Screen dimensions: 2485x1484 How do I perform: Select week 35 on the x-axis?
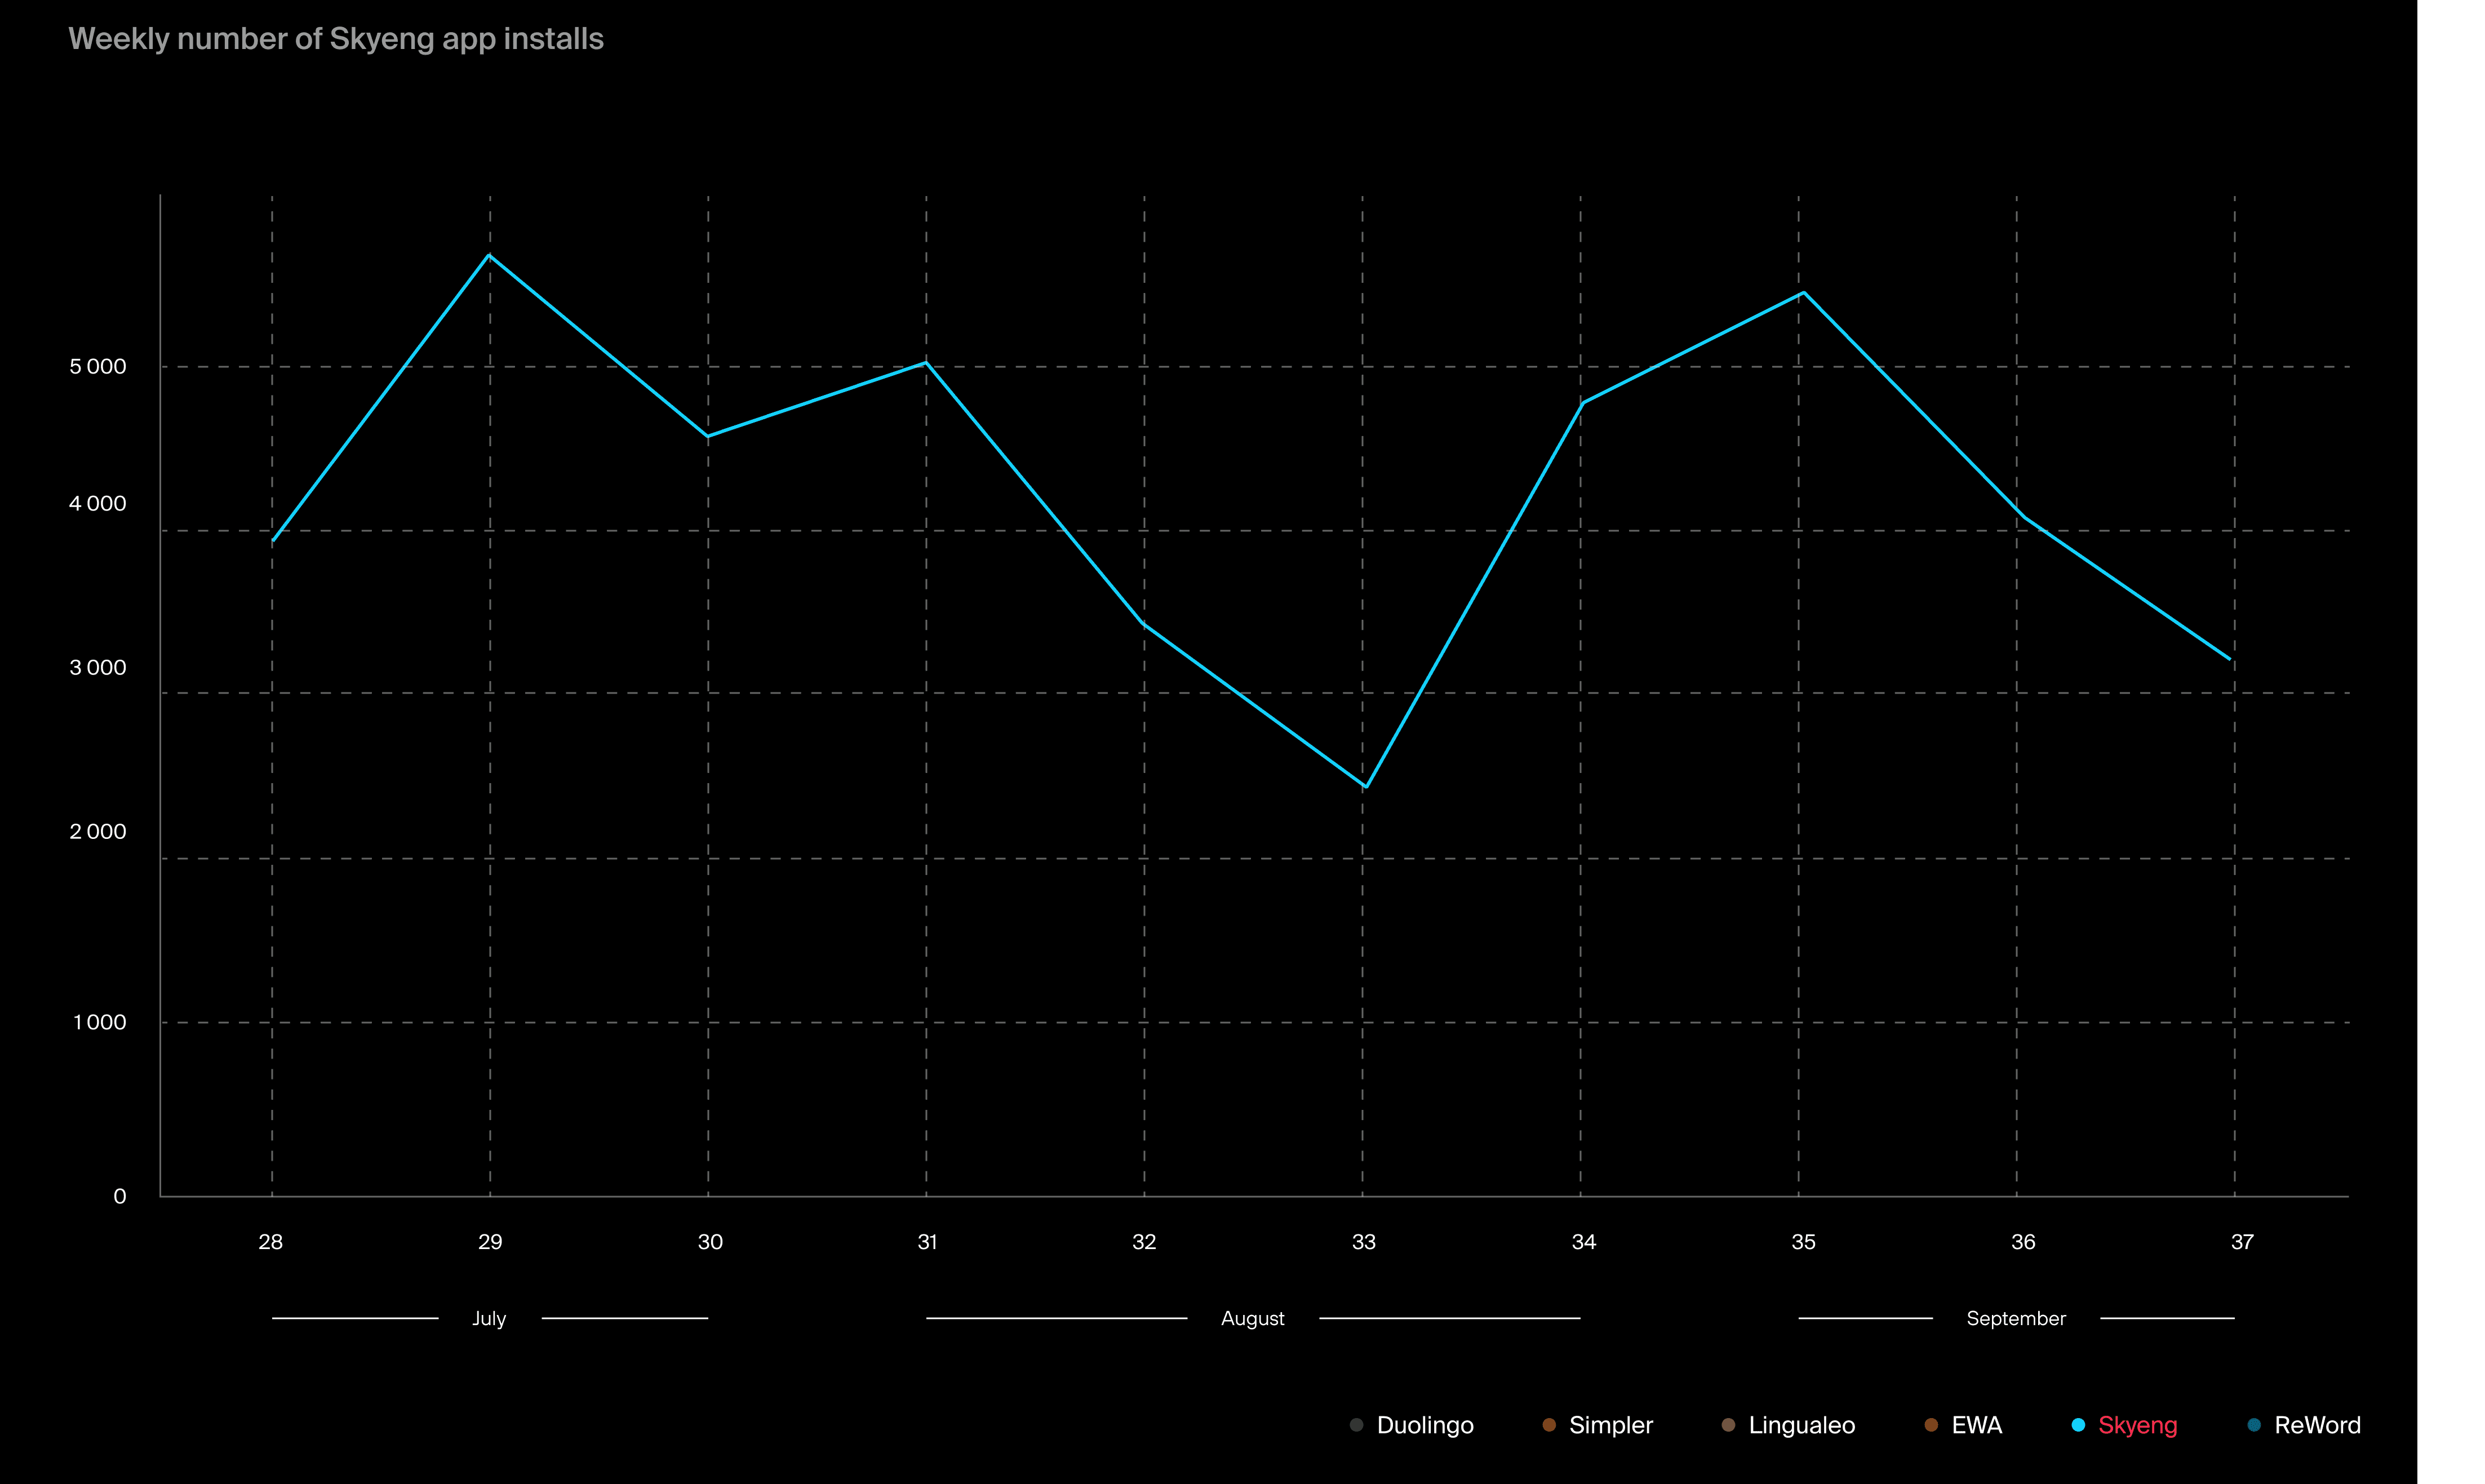coord(1803,1242)
